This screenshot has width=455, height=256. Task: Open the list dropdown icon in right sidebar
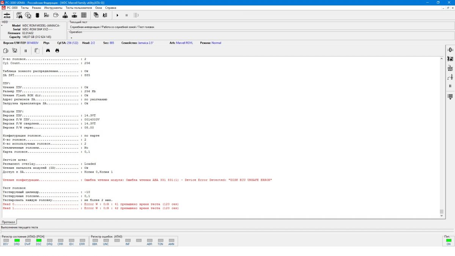point(450,96)
